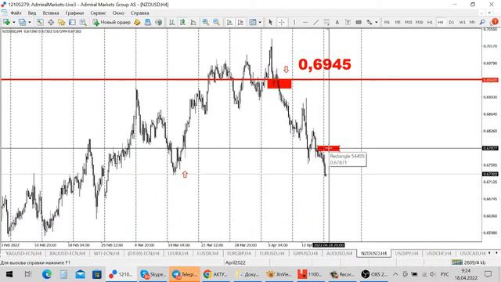Open the Profiles toolbar icon

[x=22, y=22]
